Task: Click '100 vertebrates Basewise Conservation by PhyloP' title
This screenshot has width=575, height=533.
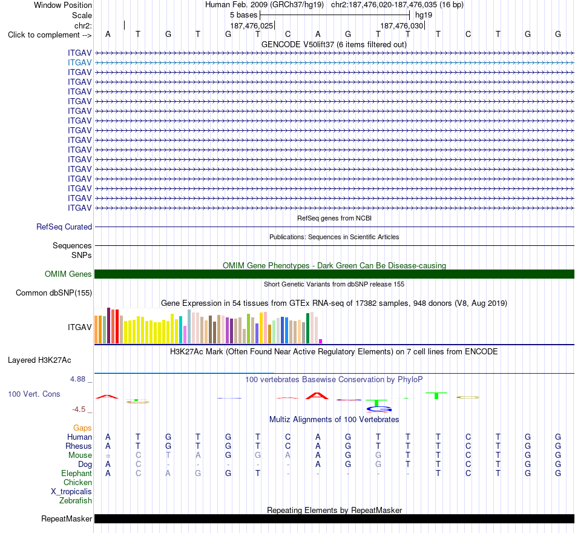Action: [x=334, y=380]
